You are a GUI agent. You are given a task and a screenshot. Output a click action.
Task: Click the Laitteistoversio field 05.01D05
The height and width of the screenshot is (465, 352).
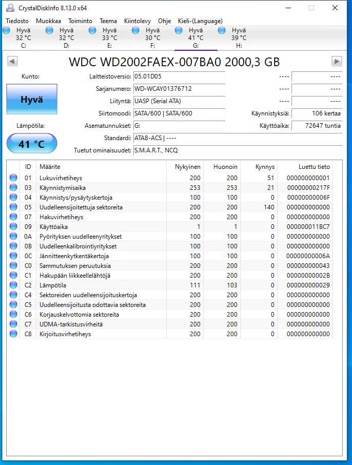tap(179, 76)
